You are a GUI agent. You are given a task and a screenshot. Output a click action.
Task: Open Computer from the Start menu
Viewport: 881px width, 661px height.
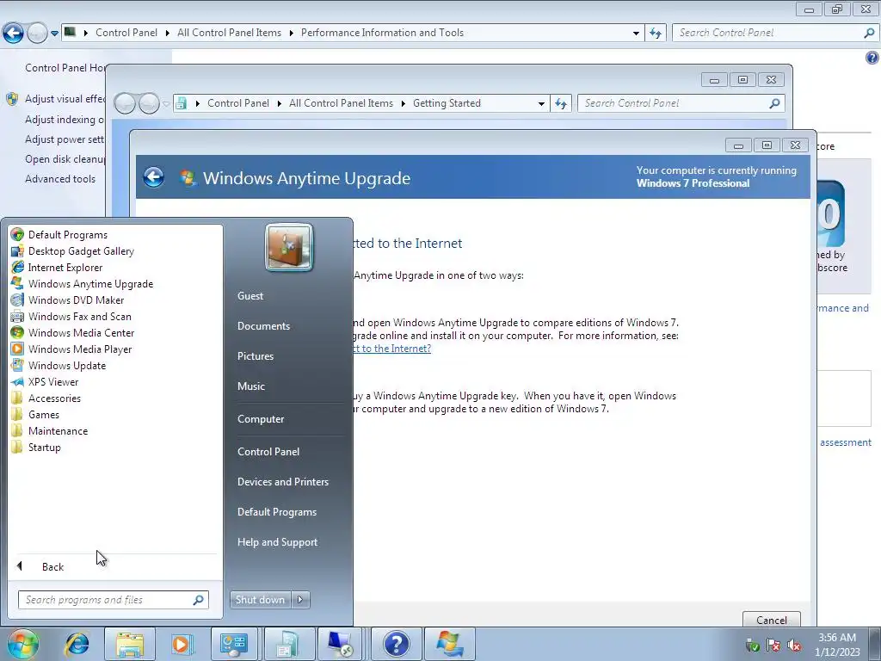pos(261,419)
